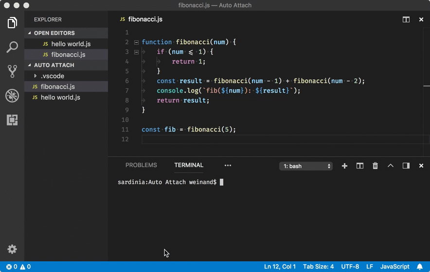The height and width of the screenshot is (272, 430).
Task: Switch to the Problems tab
Action: tap(141, 165)
